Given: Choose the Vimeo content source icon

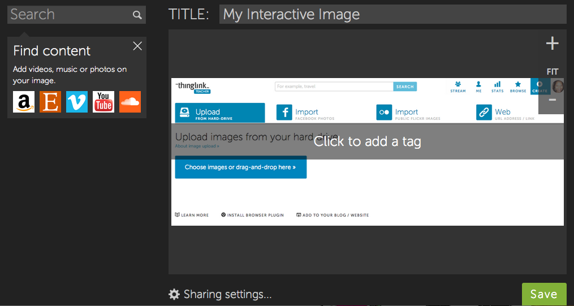Looking at the screenshot, I should [x=77, y=102].
